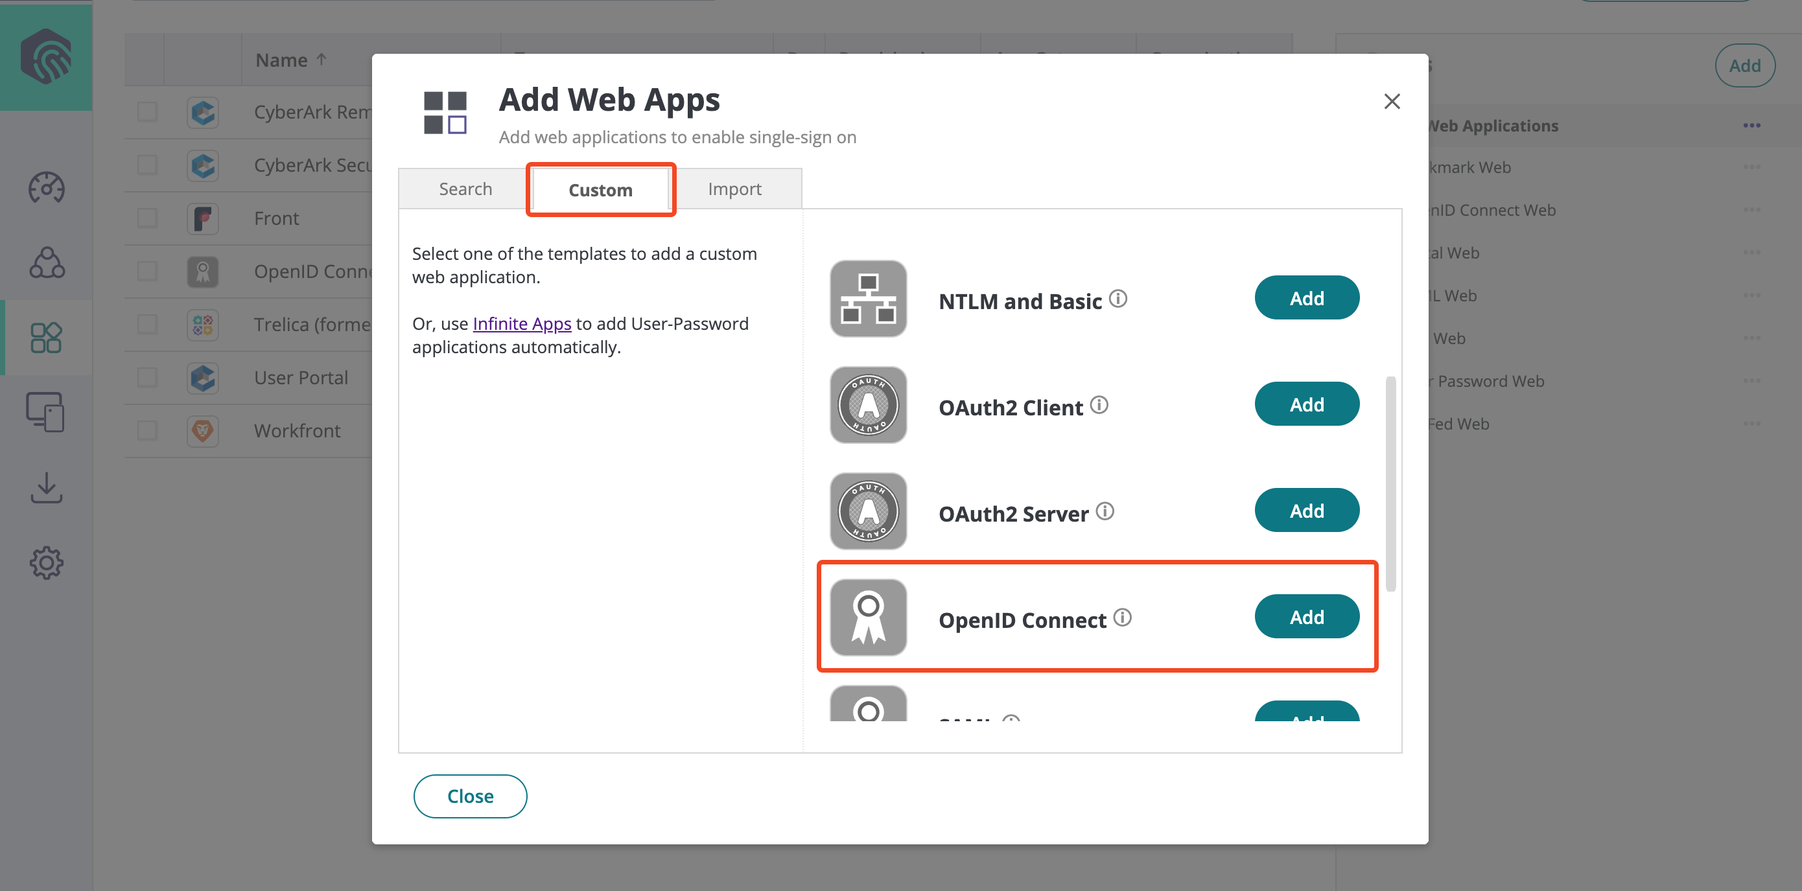Viewport: 1802px width, 891px height.
Task: Tick the checkbox for Workfront row
Action: click(x=147, y=430)
